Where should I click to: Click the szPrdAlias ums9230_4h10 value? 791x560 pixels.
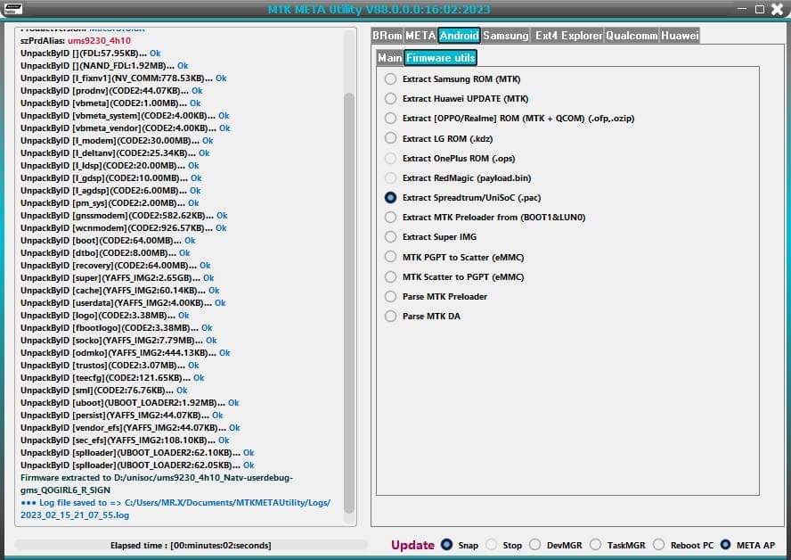click(x=99, y=40)
